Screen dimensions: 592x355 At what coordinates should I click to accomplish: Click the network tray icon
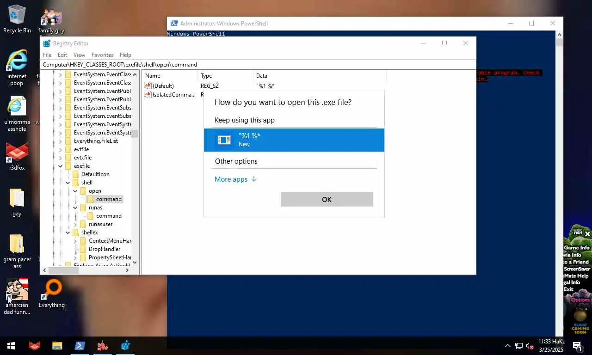519,346
